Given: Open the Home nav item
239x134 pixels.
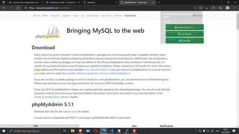Looking at the screenshot, I should pyautogui.click(x=36, y=16).
